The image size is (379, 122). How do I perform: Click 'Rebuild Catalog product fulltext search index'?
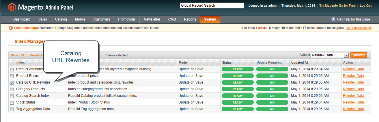(x=102, y=96)
